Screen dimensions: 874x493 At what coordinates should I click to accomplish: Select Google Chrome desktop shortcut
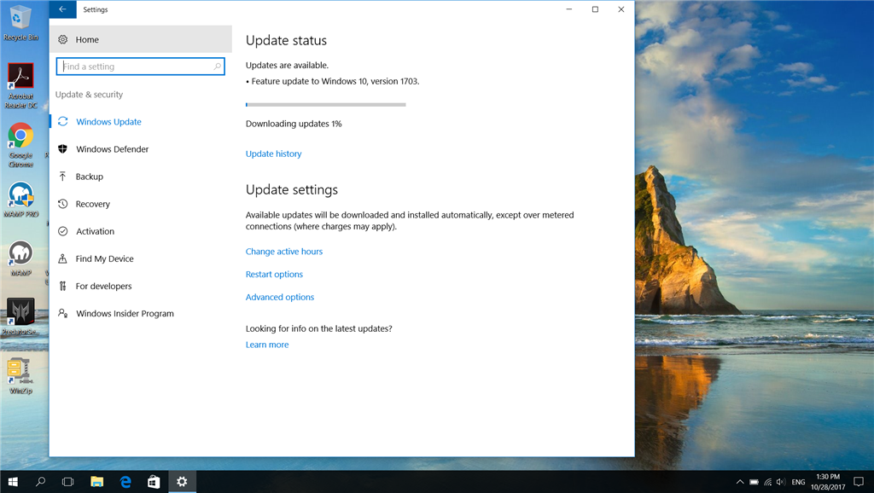point(20,145)
